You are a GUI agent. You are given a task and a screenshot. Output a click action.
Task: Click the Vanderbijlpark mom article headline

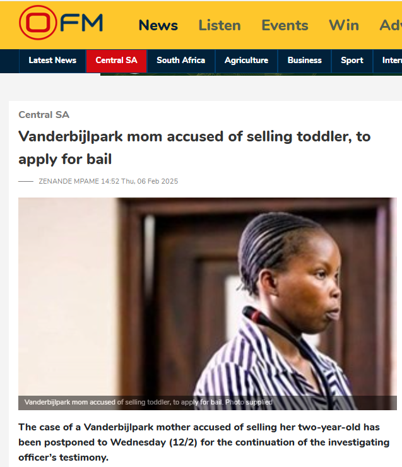click(194, 148)
